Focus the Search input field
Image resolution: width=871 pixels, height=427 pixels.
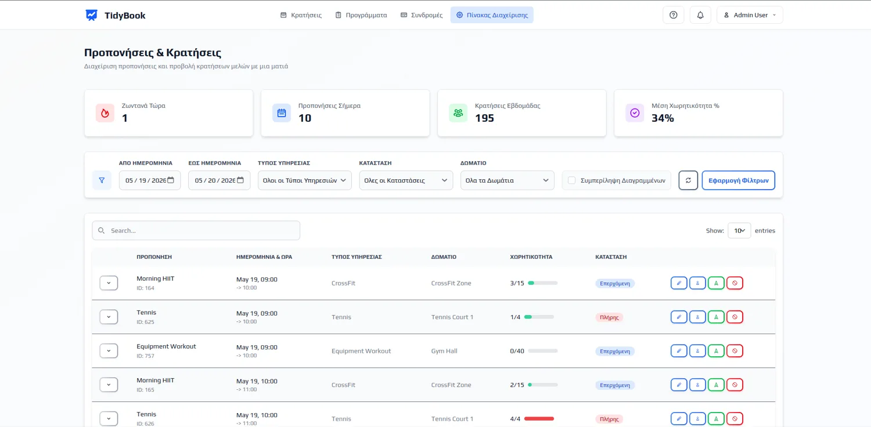[196, 230]
